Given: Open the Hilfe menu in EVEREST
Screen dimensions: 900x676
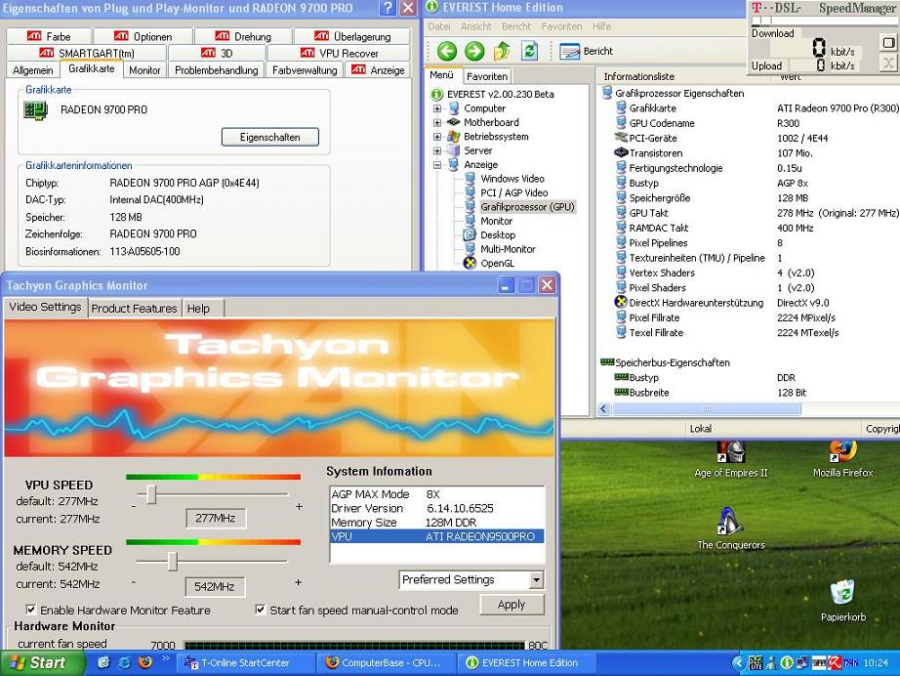Looking at the screenshot, I should click(601, 26).
